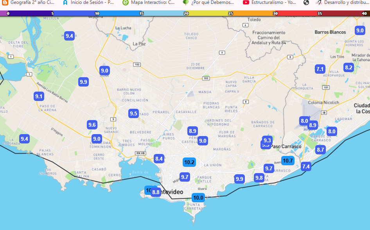Click the 10.0 station marker at Punta Carretas
The height and width of the screenshot is (230, 370).
pyautogui.click(x=198, y=198)
